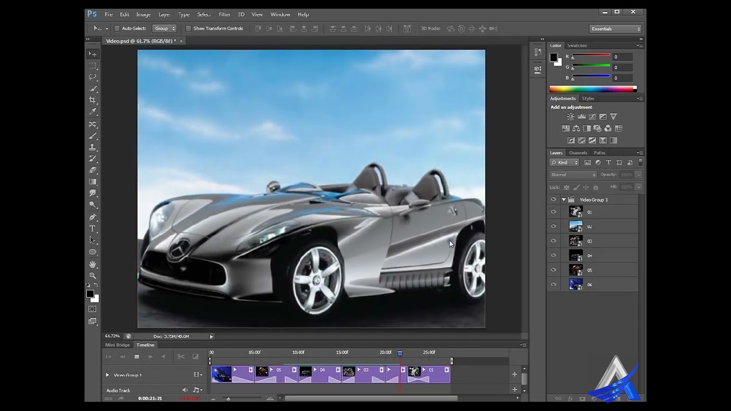Viewport: 731px width, 411px height.
Task: Select the Clone Stamp tool
Action: click(93, 147)
